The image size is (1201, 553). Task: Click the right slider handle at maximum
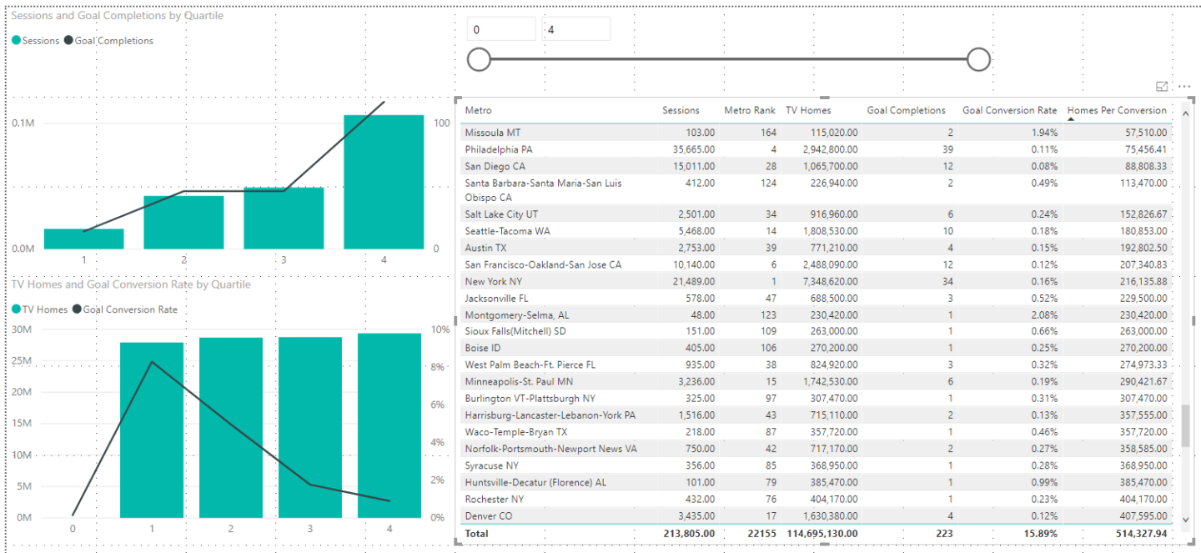[978, 59]
